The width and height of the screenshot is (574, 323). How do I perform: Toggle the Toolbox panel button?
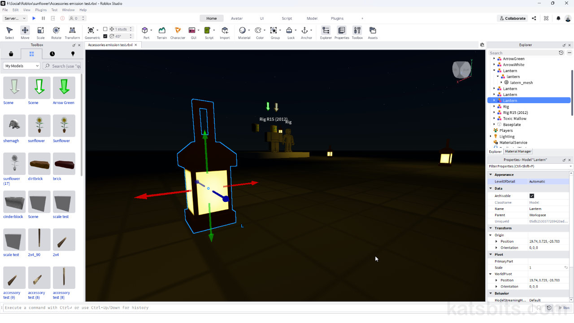[x=357, y=33]
